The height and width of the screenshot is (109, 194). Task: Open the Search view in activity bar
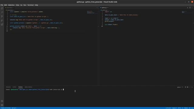[x=2, y=12]
